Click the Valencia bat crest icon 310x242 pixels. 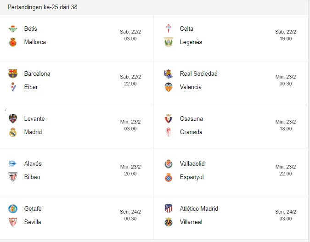tap(168, 87)
